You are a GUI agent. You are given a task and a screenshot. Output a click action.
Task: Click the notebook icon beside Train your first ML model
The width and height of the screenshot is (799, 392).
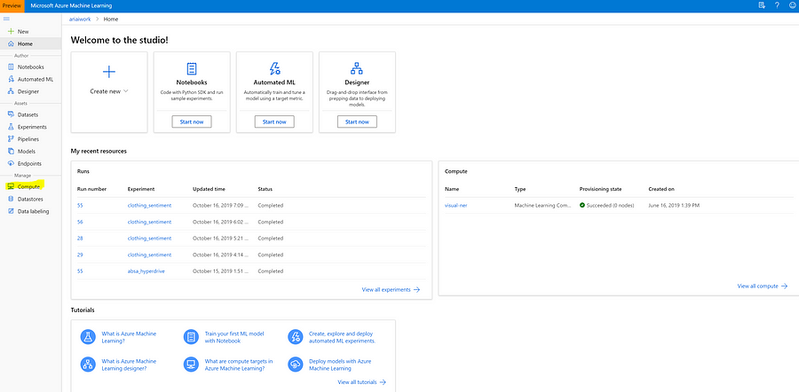[192, 337]
